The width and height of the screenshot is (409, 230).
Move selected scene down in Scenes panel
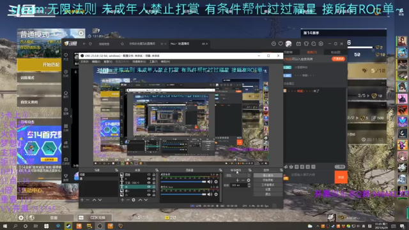(x=100, y=200)
